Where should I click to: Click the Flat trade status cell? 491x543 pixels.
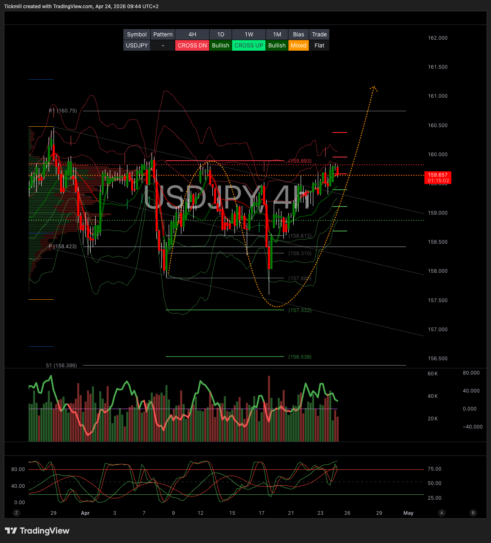point(319,45)
